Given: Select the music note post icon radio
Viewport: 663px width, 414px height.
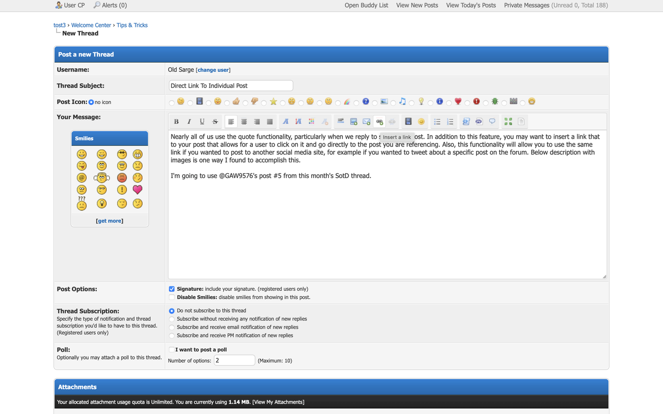Looking at the screenshot, I should [393, 103].
